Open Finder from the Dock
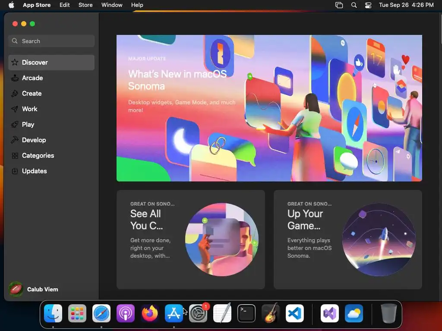442x331 pixels. point(53,313)
